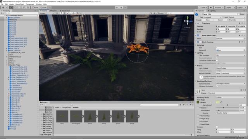
Task: Open Shaded draw mode dropdown
Action: click(x=47, y=13)
